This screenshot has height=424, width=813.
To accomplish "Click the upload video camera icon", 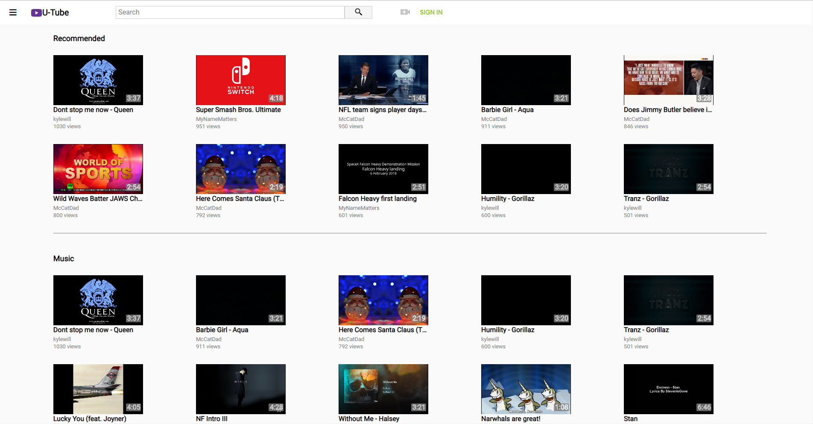I will pos(405,12).
